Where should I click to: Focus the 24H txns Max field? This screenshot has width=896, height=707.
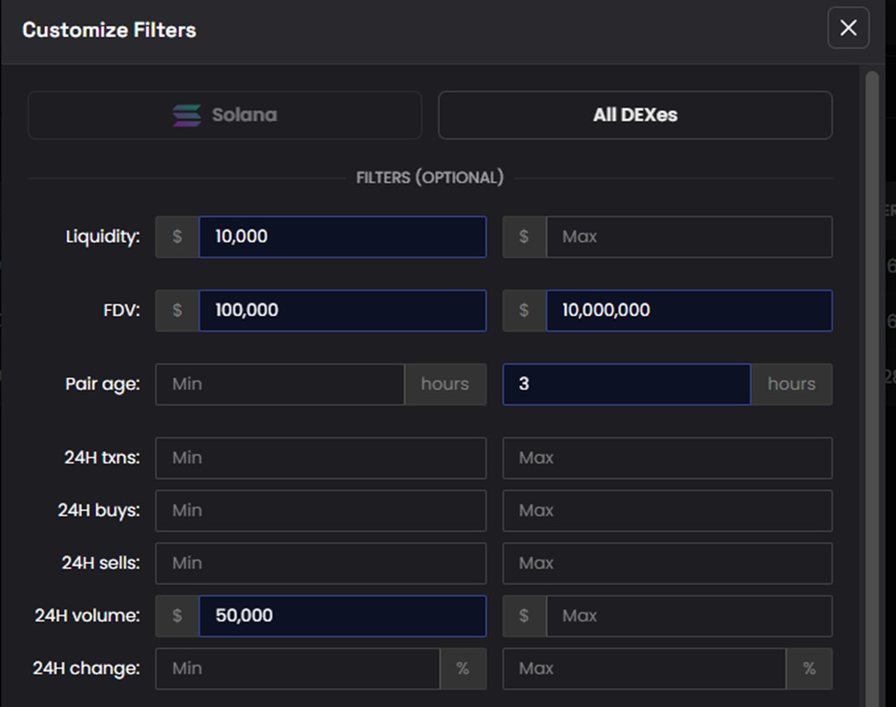(667, 458)
